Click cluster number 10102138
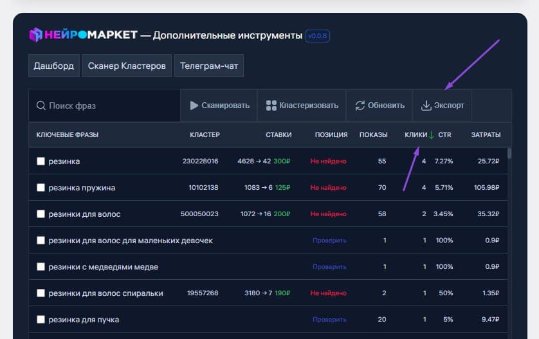 point(203,187)
